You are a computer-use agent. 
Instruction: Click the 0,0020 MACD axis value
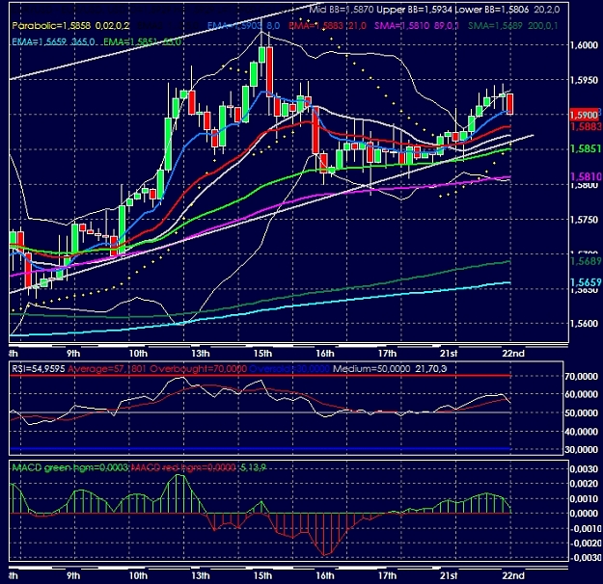tap(585, 484)
